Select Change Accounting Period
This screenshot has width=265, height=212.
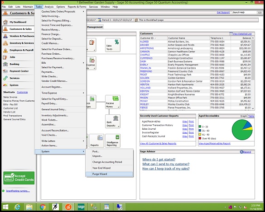click(x=107, y=162)
